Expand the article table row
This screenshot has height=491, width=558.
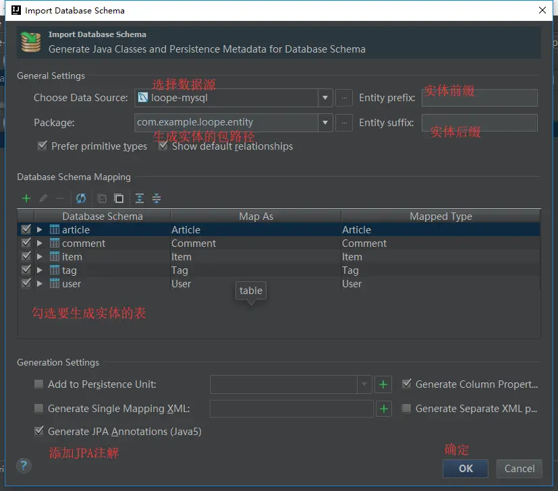40,230
